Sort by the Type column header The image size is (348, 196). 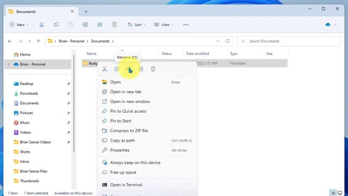(x=233, y=53)
